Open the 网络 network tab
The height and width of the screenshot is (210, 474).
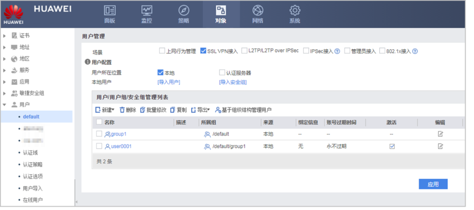pos(258,14)
